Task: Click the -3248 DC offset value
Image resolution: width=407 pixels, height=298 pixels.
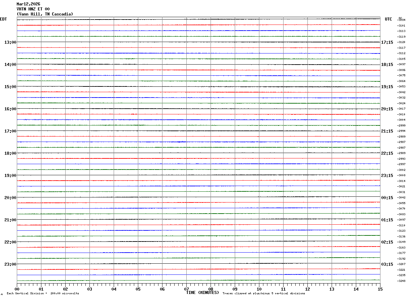Action: tap(401, 281)
